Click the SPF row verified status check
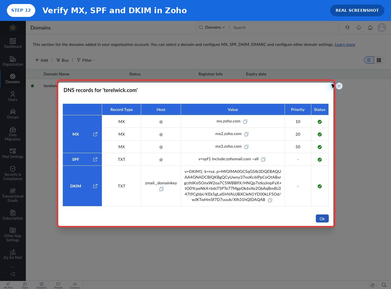Screen dimensions: 391x289 point(320,160)
